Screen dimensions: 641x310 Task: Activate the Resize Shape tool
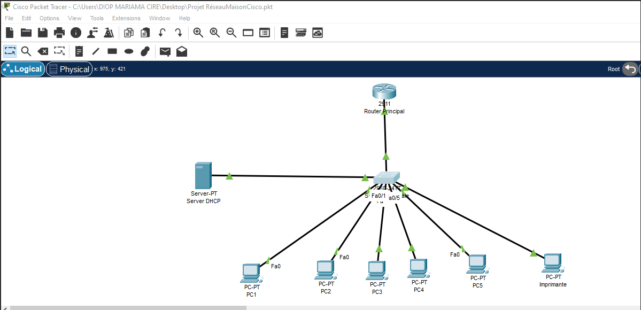[x=59, y=51]
